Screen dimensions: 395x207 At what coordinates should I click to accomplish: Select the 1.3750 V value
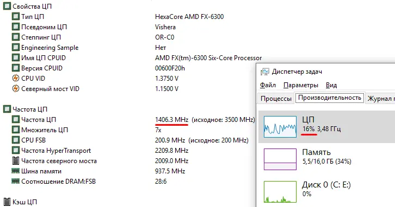pos(167,78)
